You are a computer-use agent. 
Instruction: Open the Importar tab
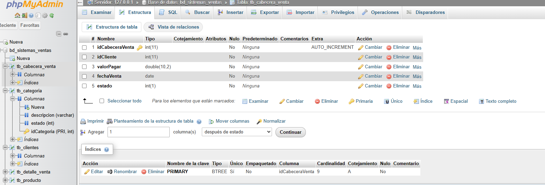300,13
